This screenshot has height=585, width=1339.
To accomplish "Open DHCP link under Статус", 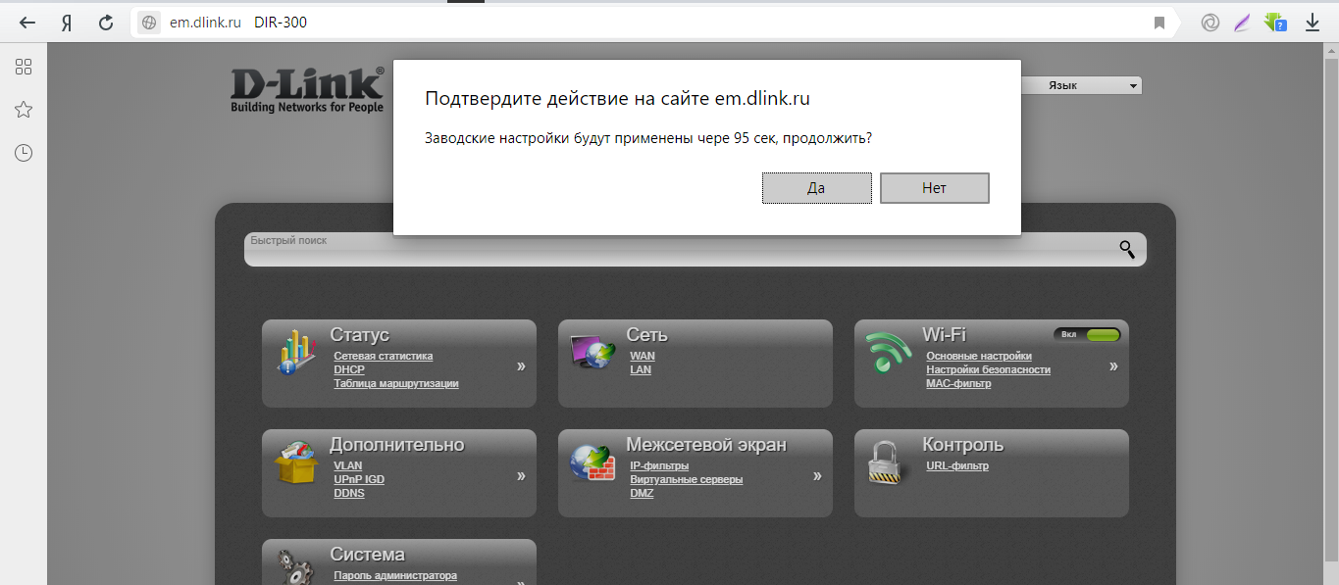I will click(x=349, y=370).
